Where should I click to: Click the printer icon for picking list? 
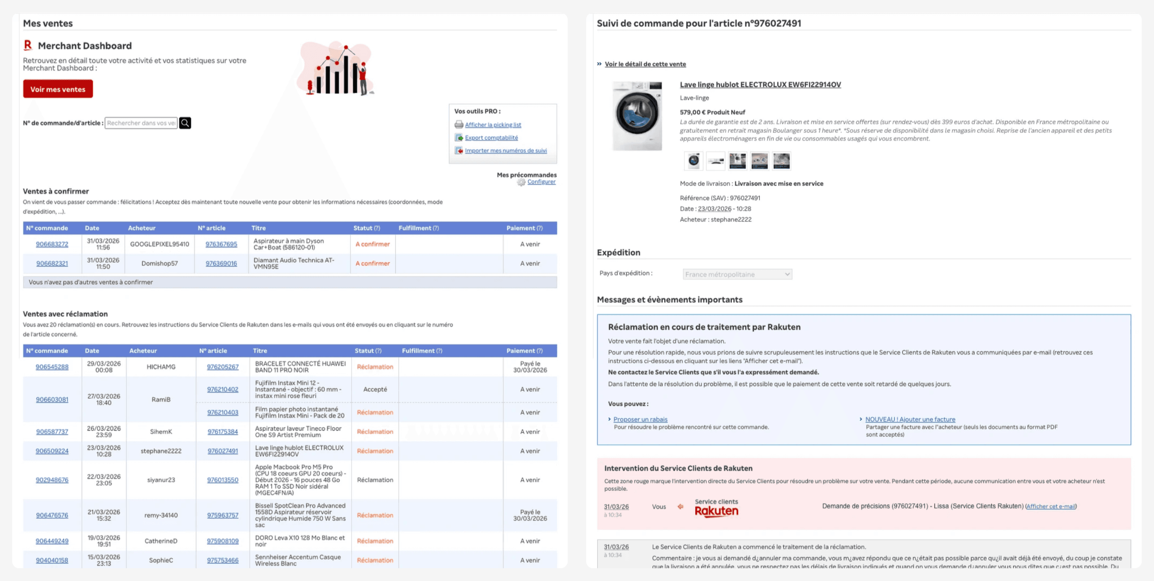459,125
